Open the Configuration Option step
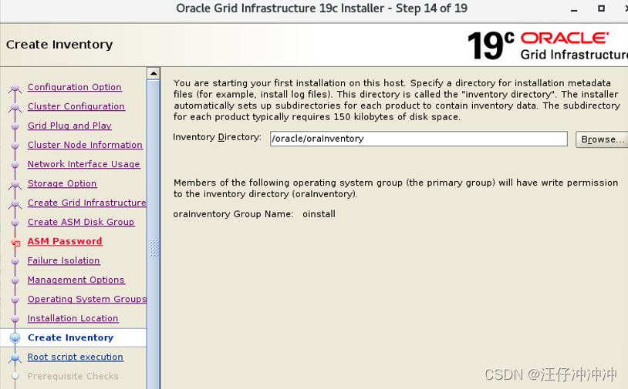628x389 pixels. coord(75,87)
